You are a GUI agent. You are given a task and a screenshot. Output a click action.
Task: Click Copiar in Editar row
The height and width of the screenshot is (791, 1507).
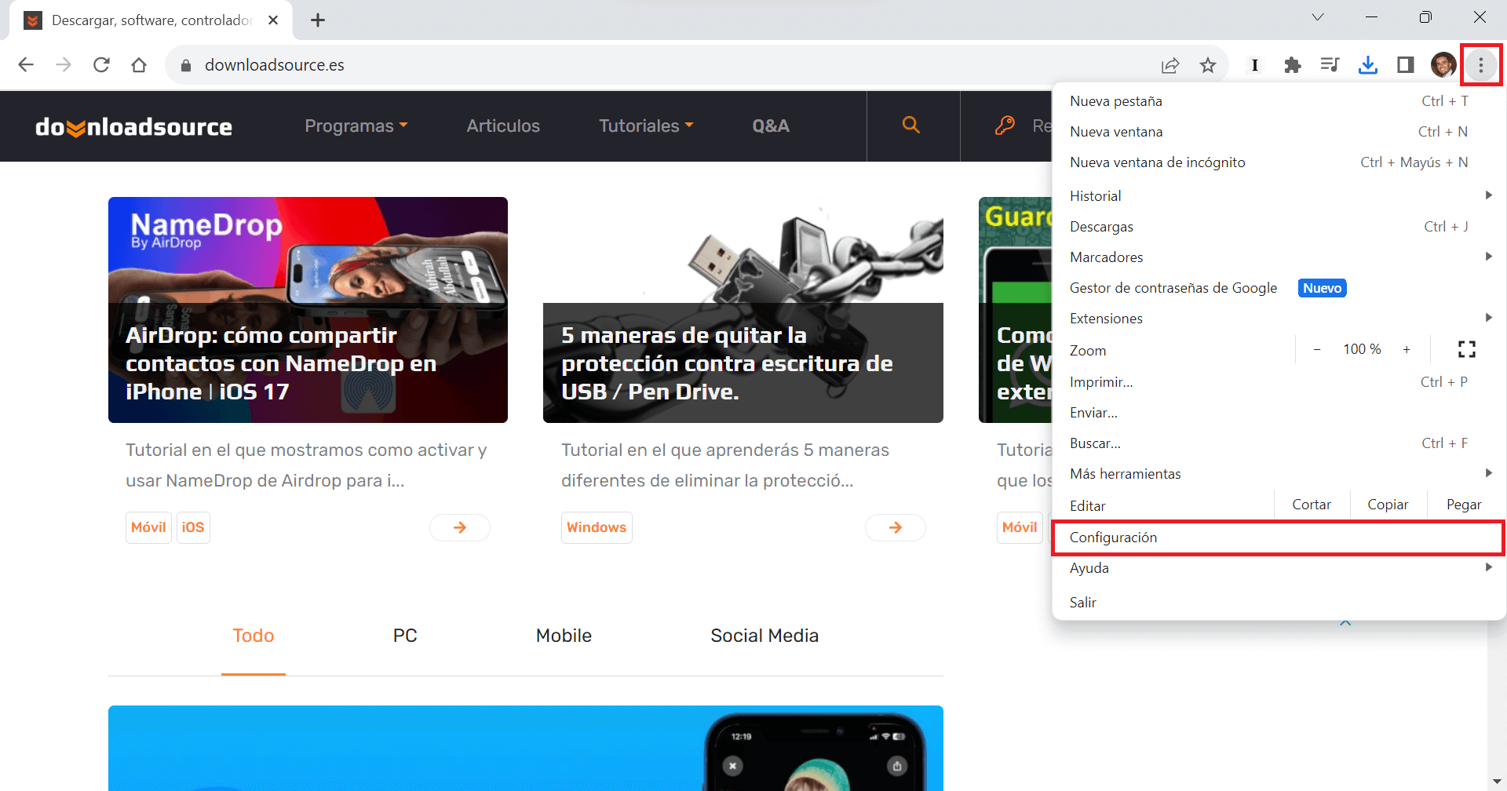tap(1388, 505)
